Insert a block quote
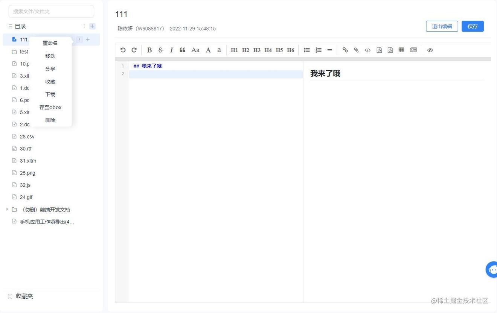 [x=183, y=50]
